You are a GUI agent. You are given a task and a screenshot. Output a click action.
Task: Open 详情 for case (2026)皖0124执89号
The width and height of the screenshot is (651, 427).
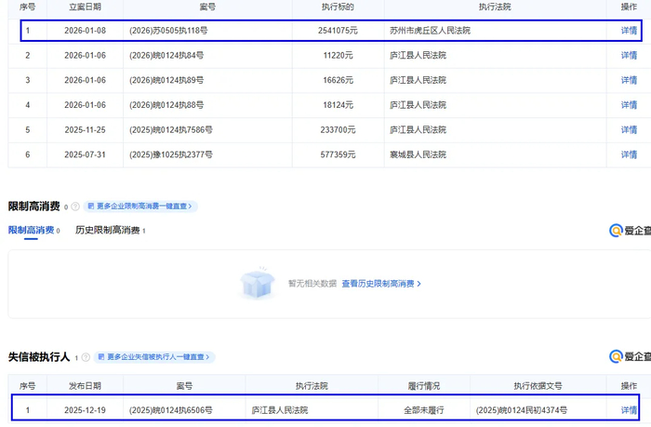[x=629, y=80]
